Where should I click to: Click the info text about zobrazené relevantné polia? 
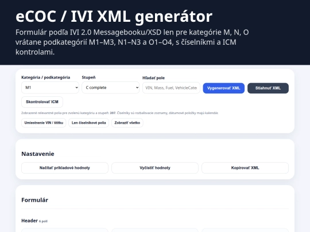pos(119,113)
